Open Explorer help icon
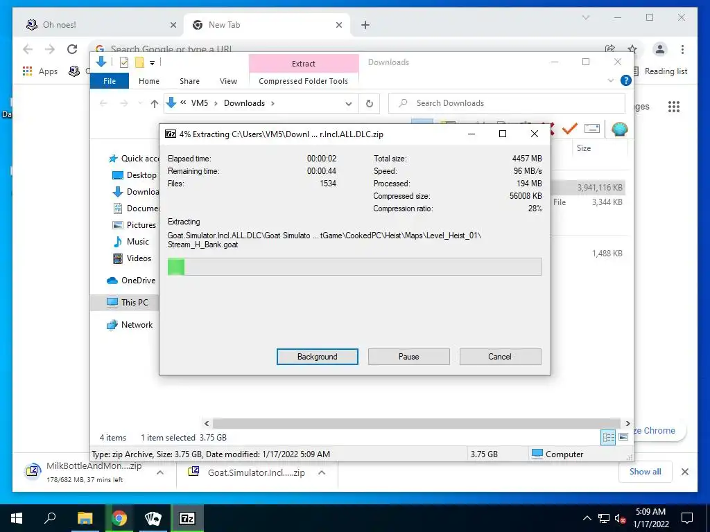 (626, 80)
